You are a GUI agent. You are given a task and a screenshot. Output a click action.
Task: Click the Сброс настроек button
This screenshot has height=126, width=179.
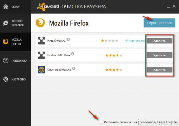(159, 23)
